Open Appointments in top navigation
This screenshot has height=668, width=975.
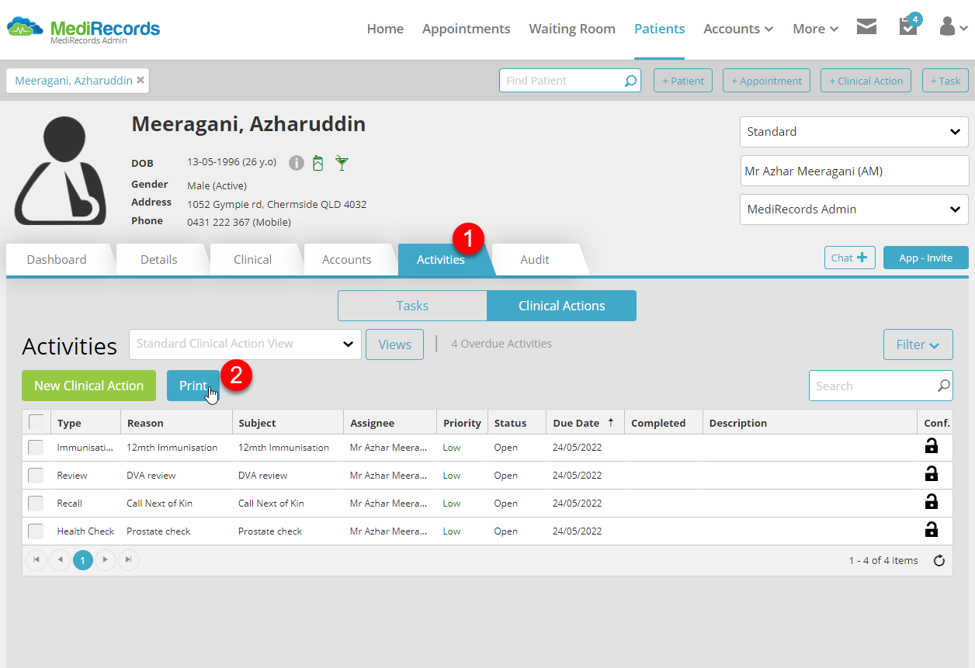tap(467, 29)
